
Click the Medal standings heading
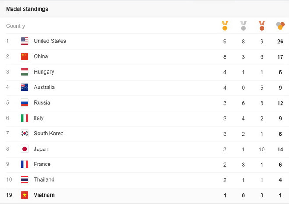tap(27, 9)
